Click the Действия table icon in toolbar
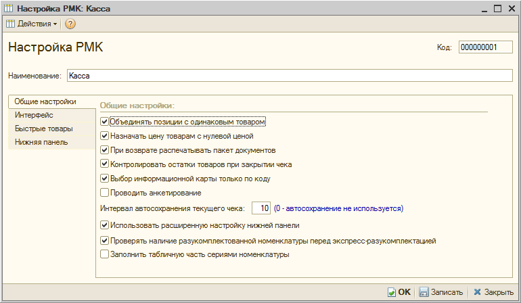 [x=10, y=24]
